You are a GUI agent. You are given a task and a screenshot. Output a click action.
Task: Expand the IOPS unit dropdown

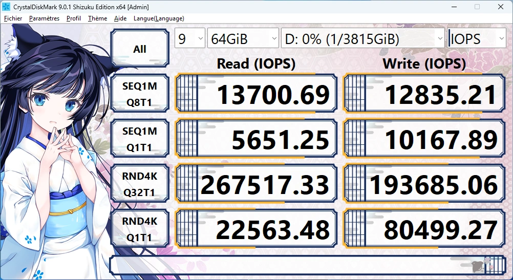click(x=477, y=38)
